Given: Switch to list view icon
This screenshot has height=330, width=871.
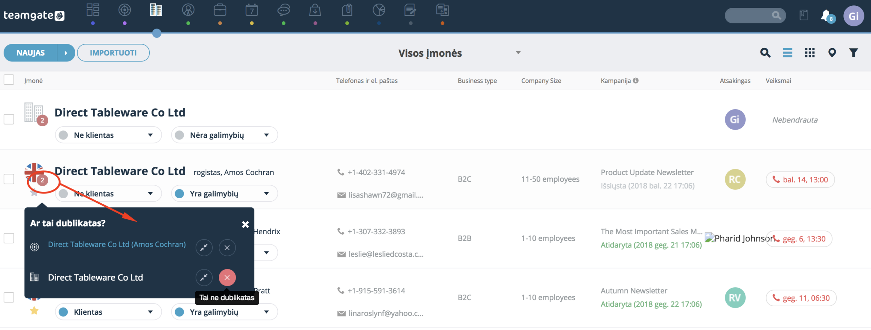Looking at the screenshot, I should coord(787,53).
